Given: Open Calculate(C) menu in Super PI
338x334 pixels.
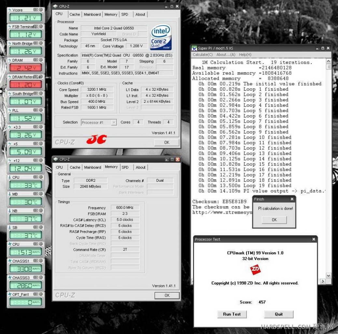Looking at the screenshot, I should click(203, 54).
